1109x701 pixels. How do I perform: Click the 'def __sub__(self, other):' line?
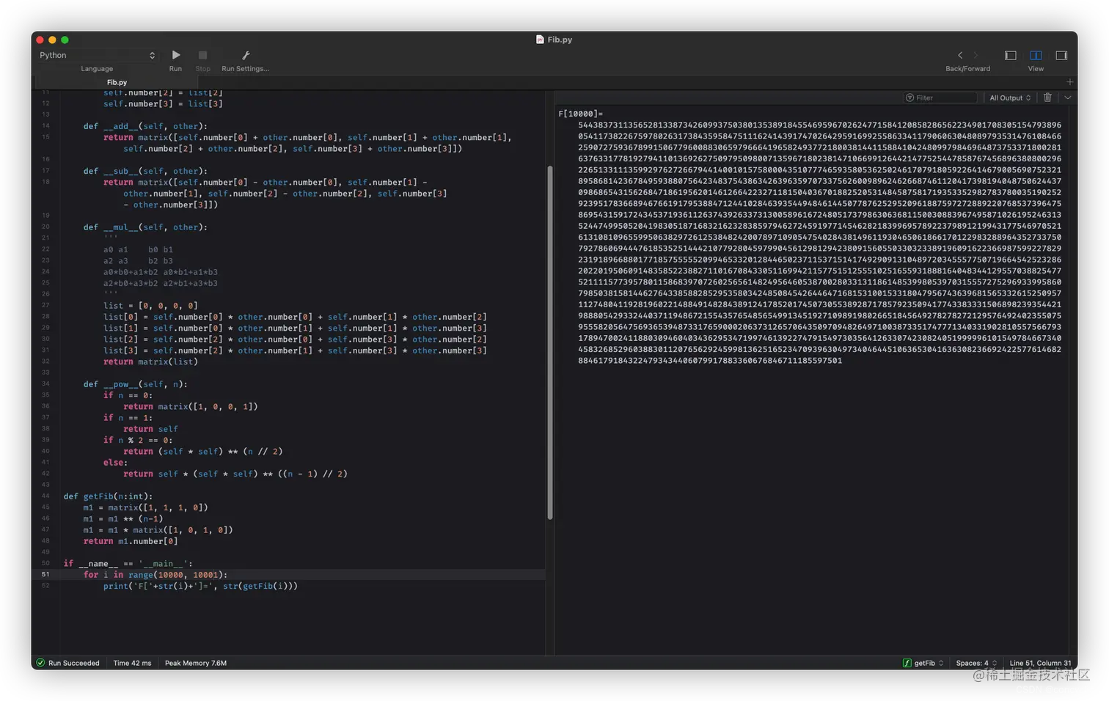(x=145, y=171)
